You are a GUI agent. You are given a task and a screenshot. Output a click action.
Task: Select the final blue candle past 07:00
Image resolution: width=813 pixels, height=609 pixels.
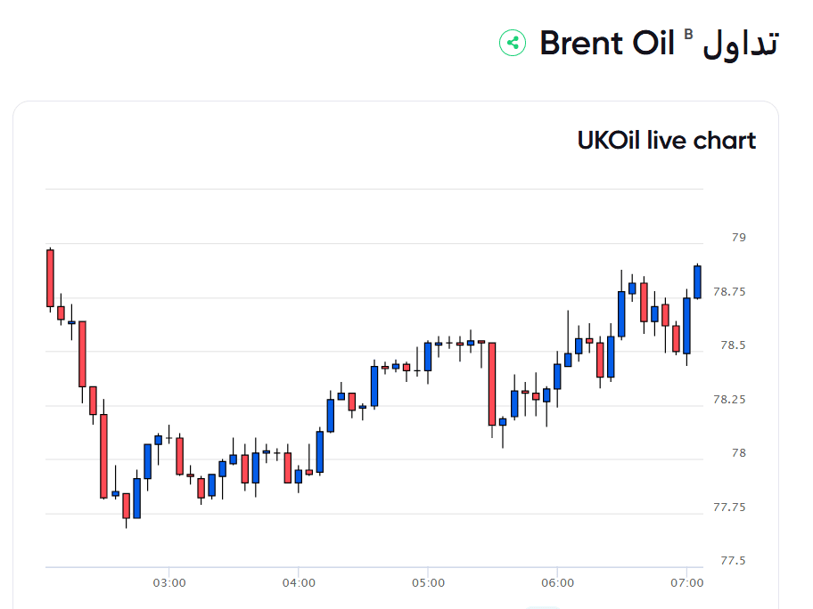click(x=697, y=282)
